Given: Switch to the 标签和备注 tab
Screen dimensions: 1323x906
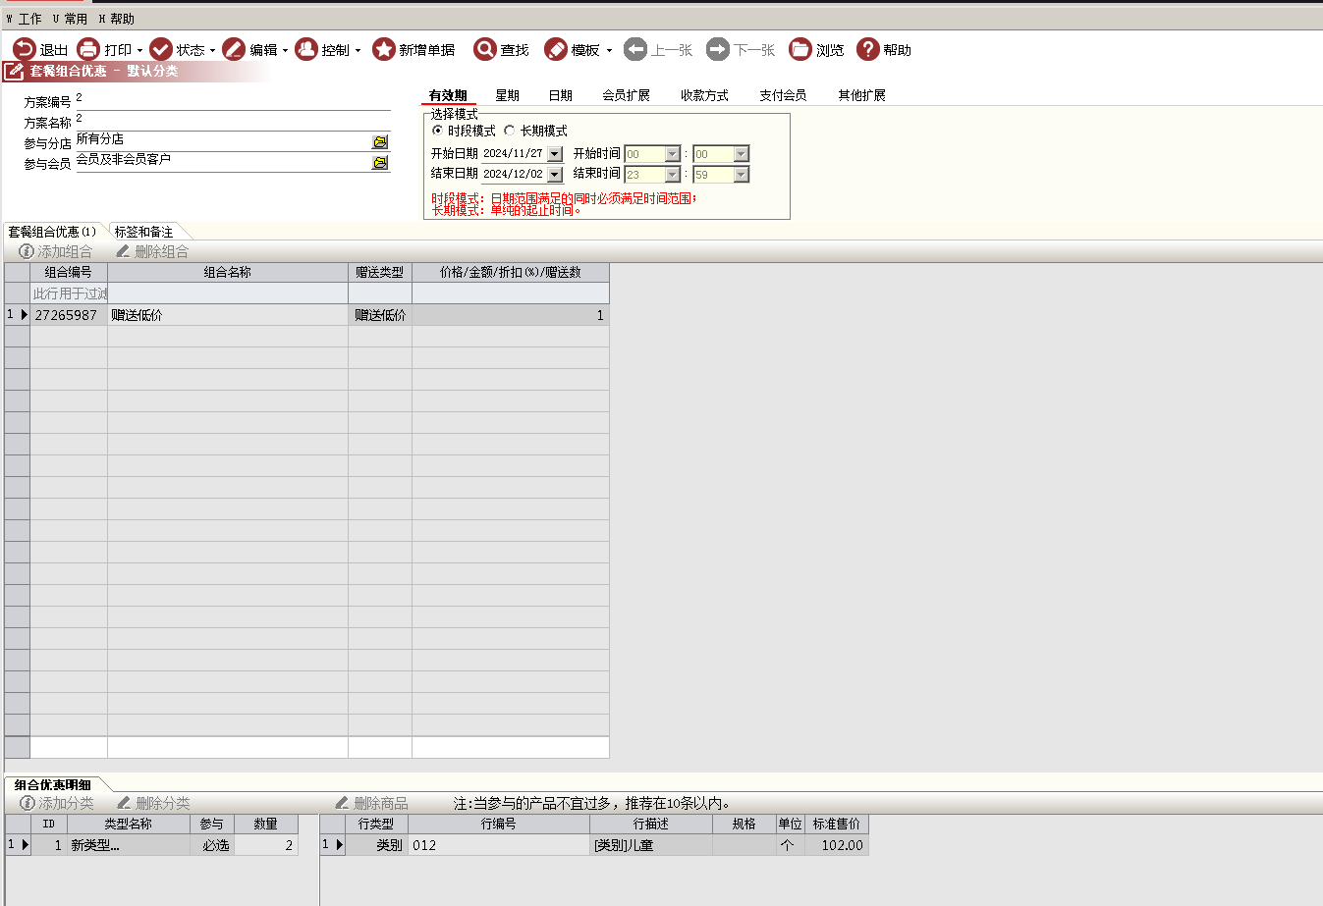Looking at the screenshot, I should click(x=143, y=232).
